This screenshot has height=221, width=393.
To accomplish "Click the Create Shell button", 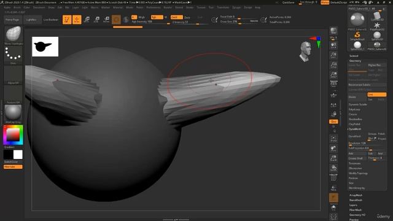I will (x=357, y=158).
